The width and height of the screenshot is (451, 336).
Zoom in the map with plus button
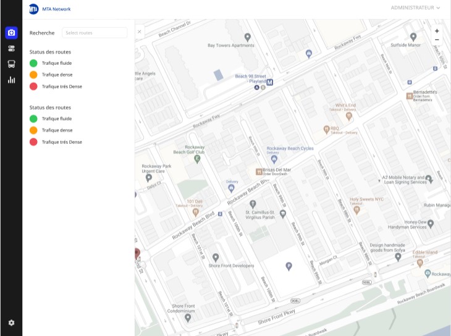(437, 31)
